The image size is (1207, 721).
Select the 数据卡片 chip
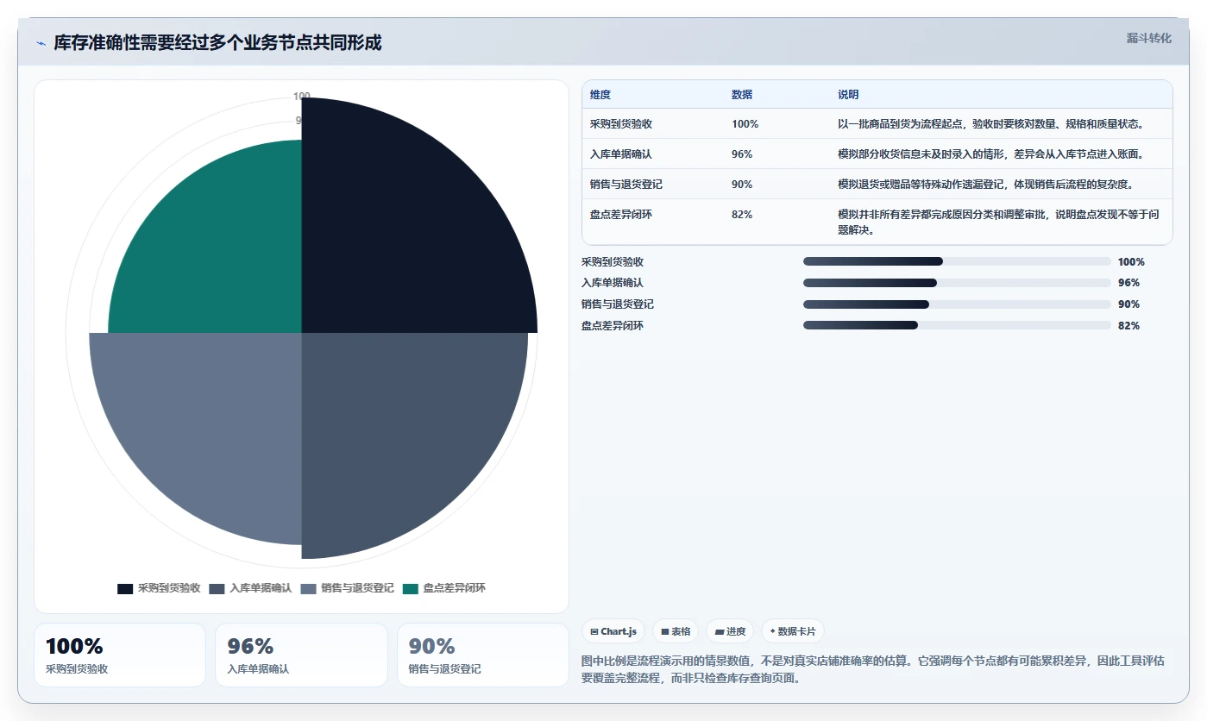click(792, 631)
